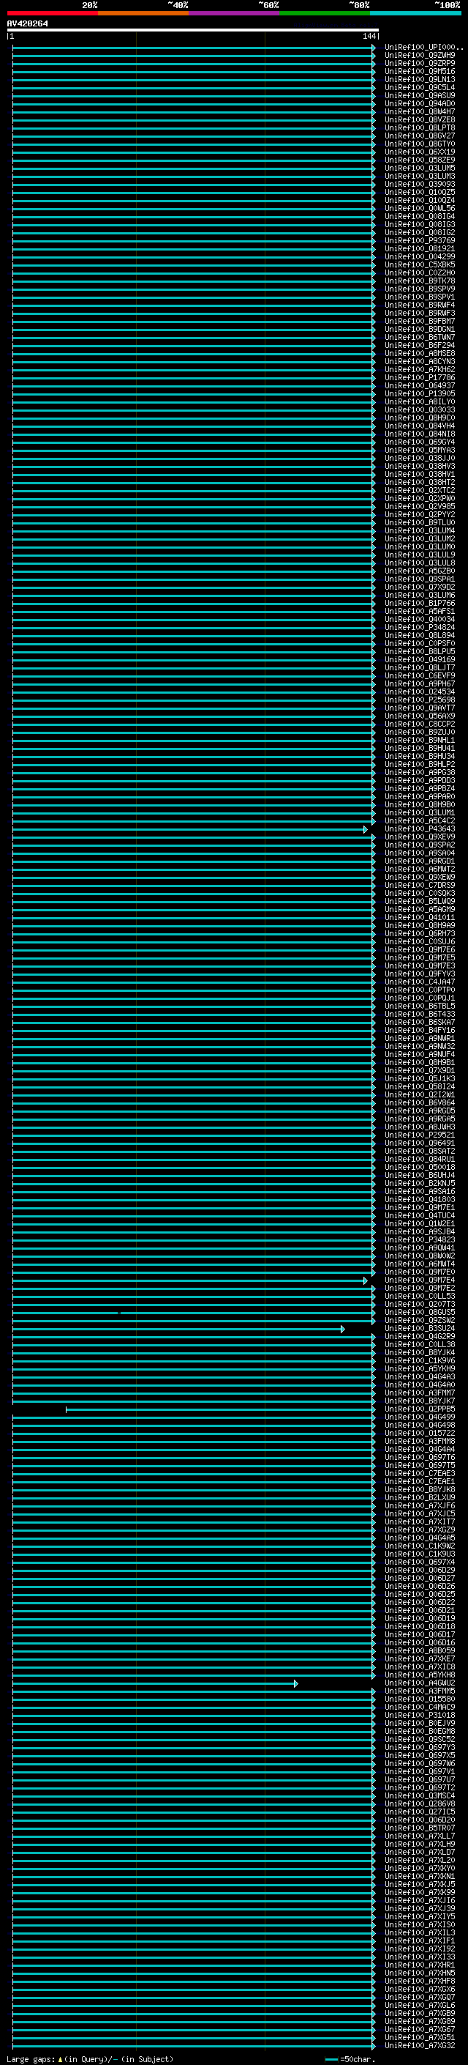Click label UniRef100_A7XIT7
This screenshot has height=2065, width=468.
(420, 1521)
